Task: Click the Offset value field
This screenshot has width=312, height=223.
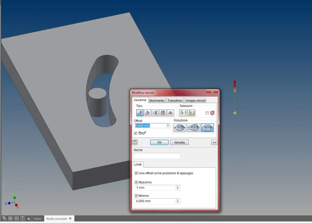Action: coord(151,125)
